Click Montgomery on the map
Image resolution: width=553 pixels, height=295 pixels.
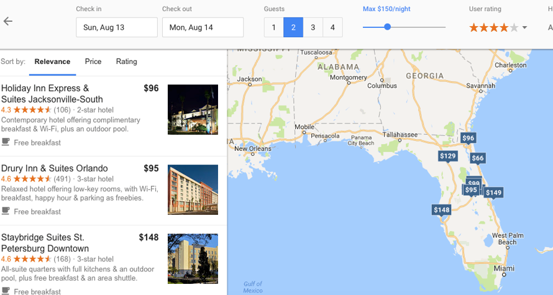349,77
